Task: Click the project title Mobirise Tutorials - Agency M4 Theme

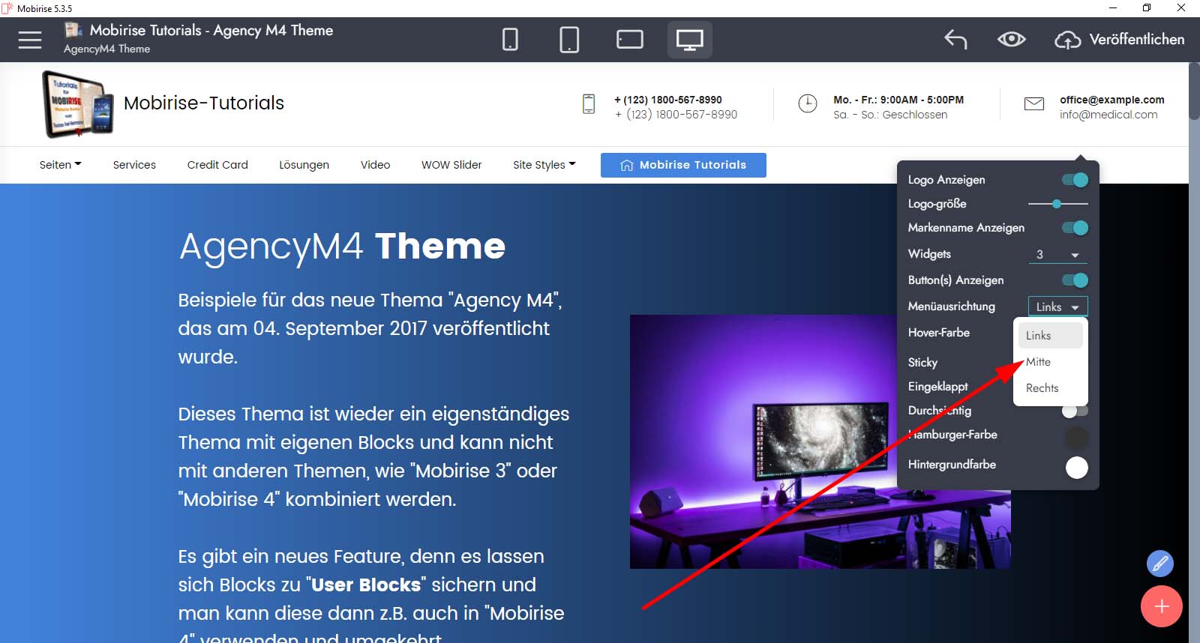Action: [211, 31]
